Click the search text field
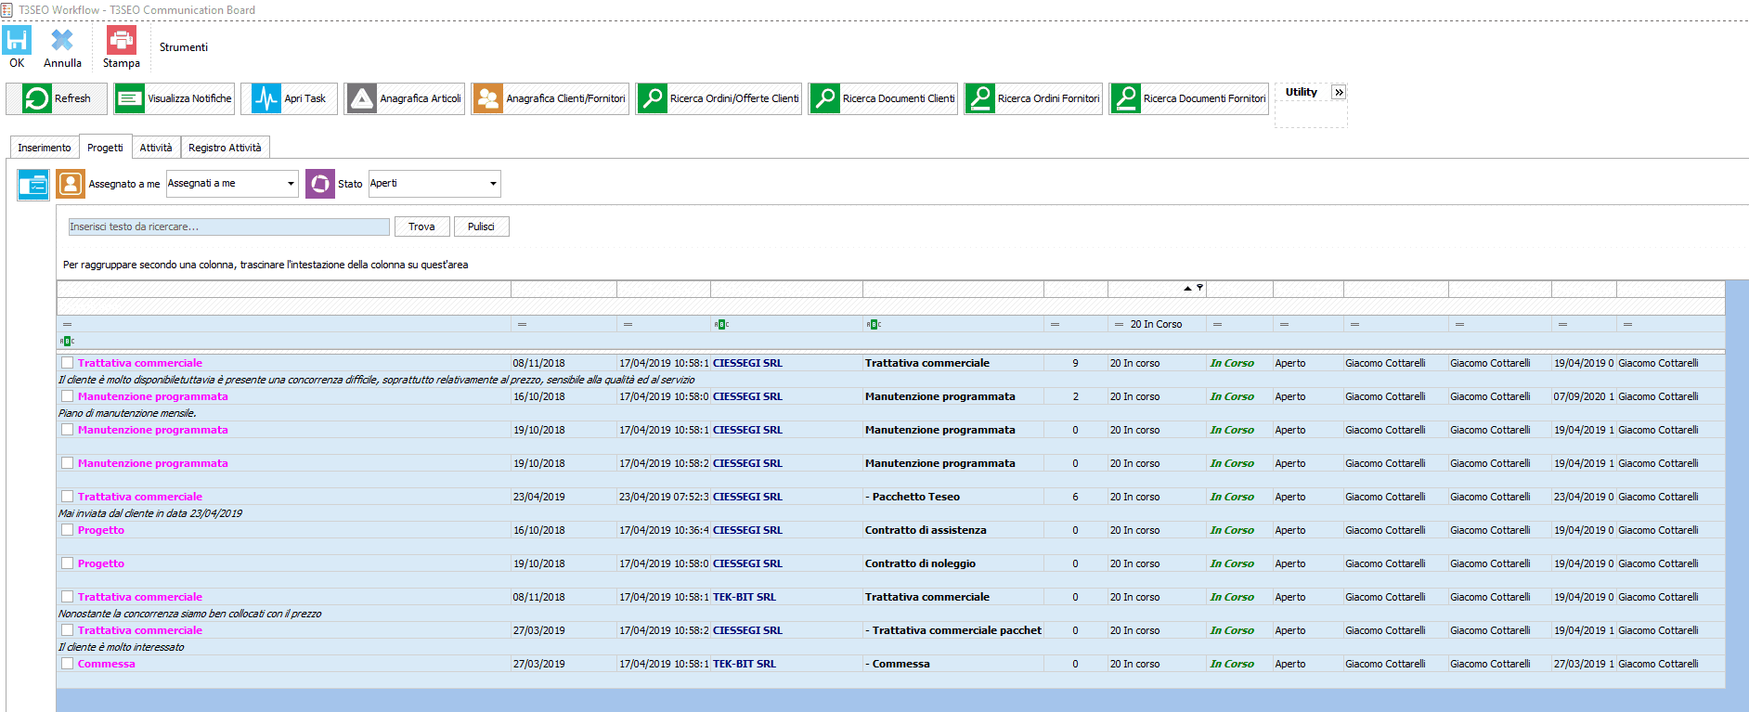The image size is (1749, 712). coord(228,227)
